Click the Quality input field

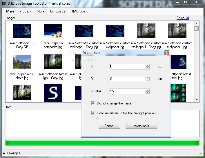click(x=128, y=91)
